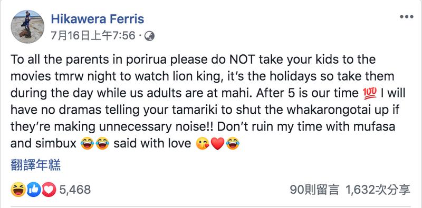Image resolution: width=422 pixels, height=208 pixels.
Task: Click the second laughing emoji after simbux
Action: pyautogui.click(x=102, y=143)
